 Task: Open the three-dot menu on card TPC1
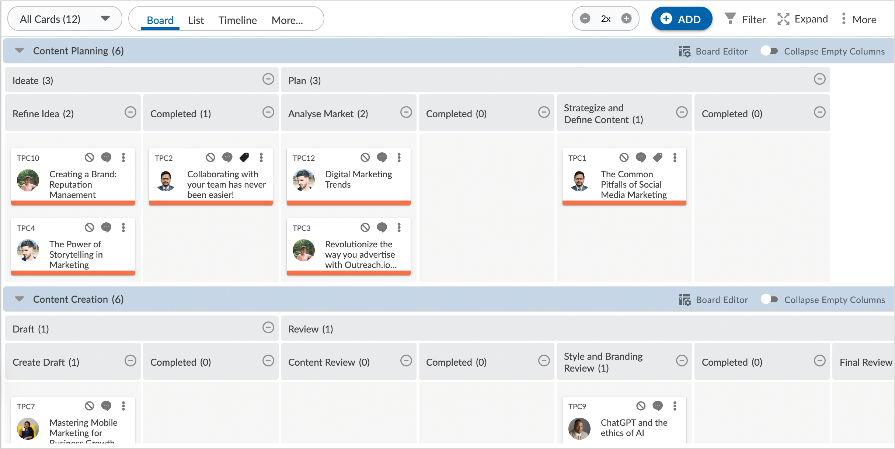coord(675,157)
